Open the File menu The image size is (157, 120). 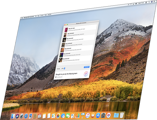pos(36,16)
